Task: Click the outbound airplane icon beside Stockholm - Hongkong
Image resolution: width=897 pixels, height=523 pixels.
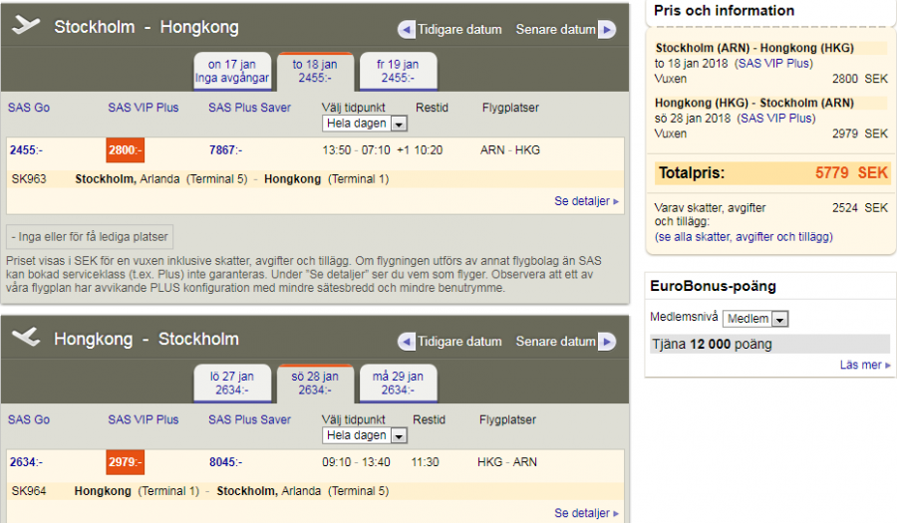Action: tap(26, 26)
